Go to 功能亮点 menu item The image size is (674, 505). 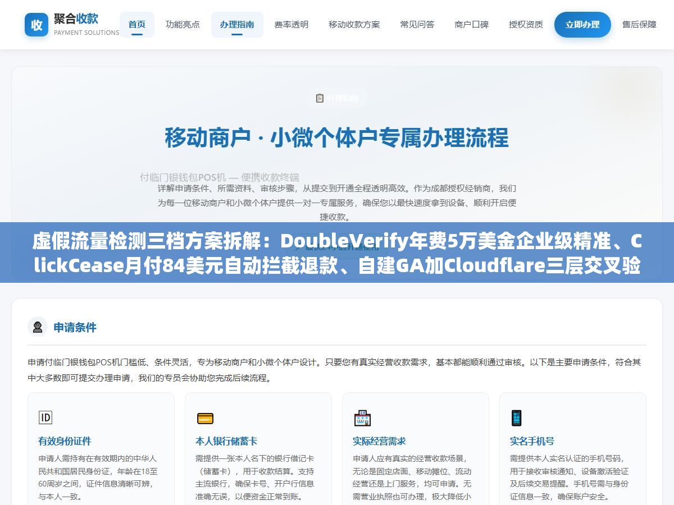pos(183,25)
